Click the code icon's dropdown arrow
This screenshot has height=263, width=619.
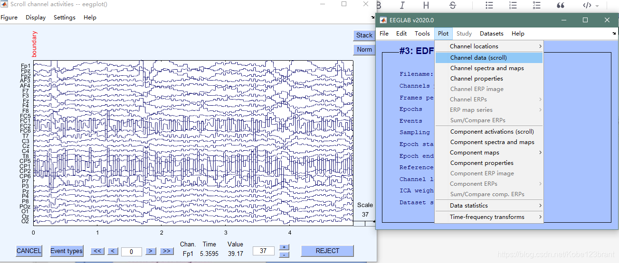click(597, 6)
